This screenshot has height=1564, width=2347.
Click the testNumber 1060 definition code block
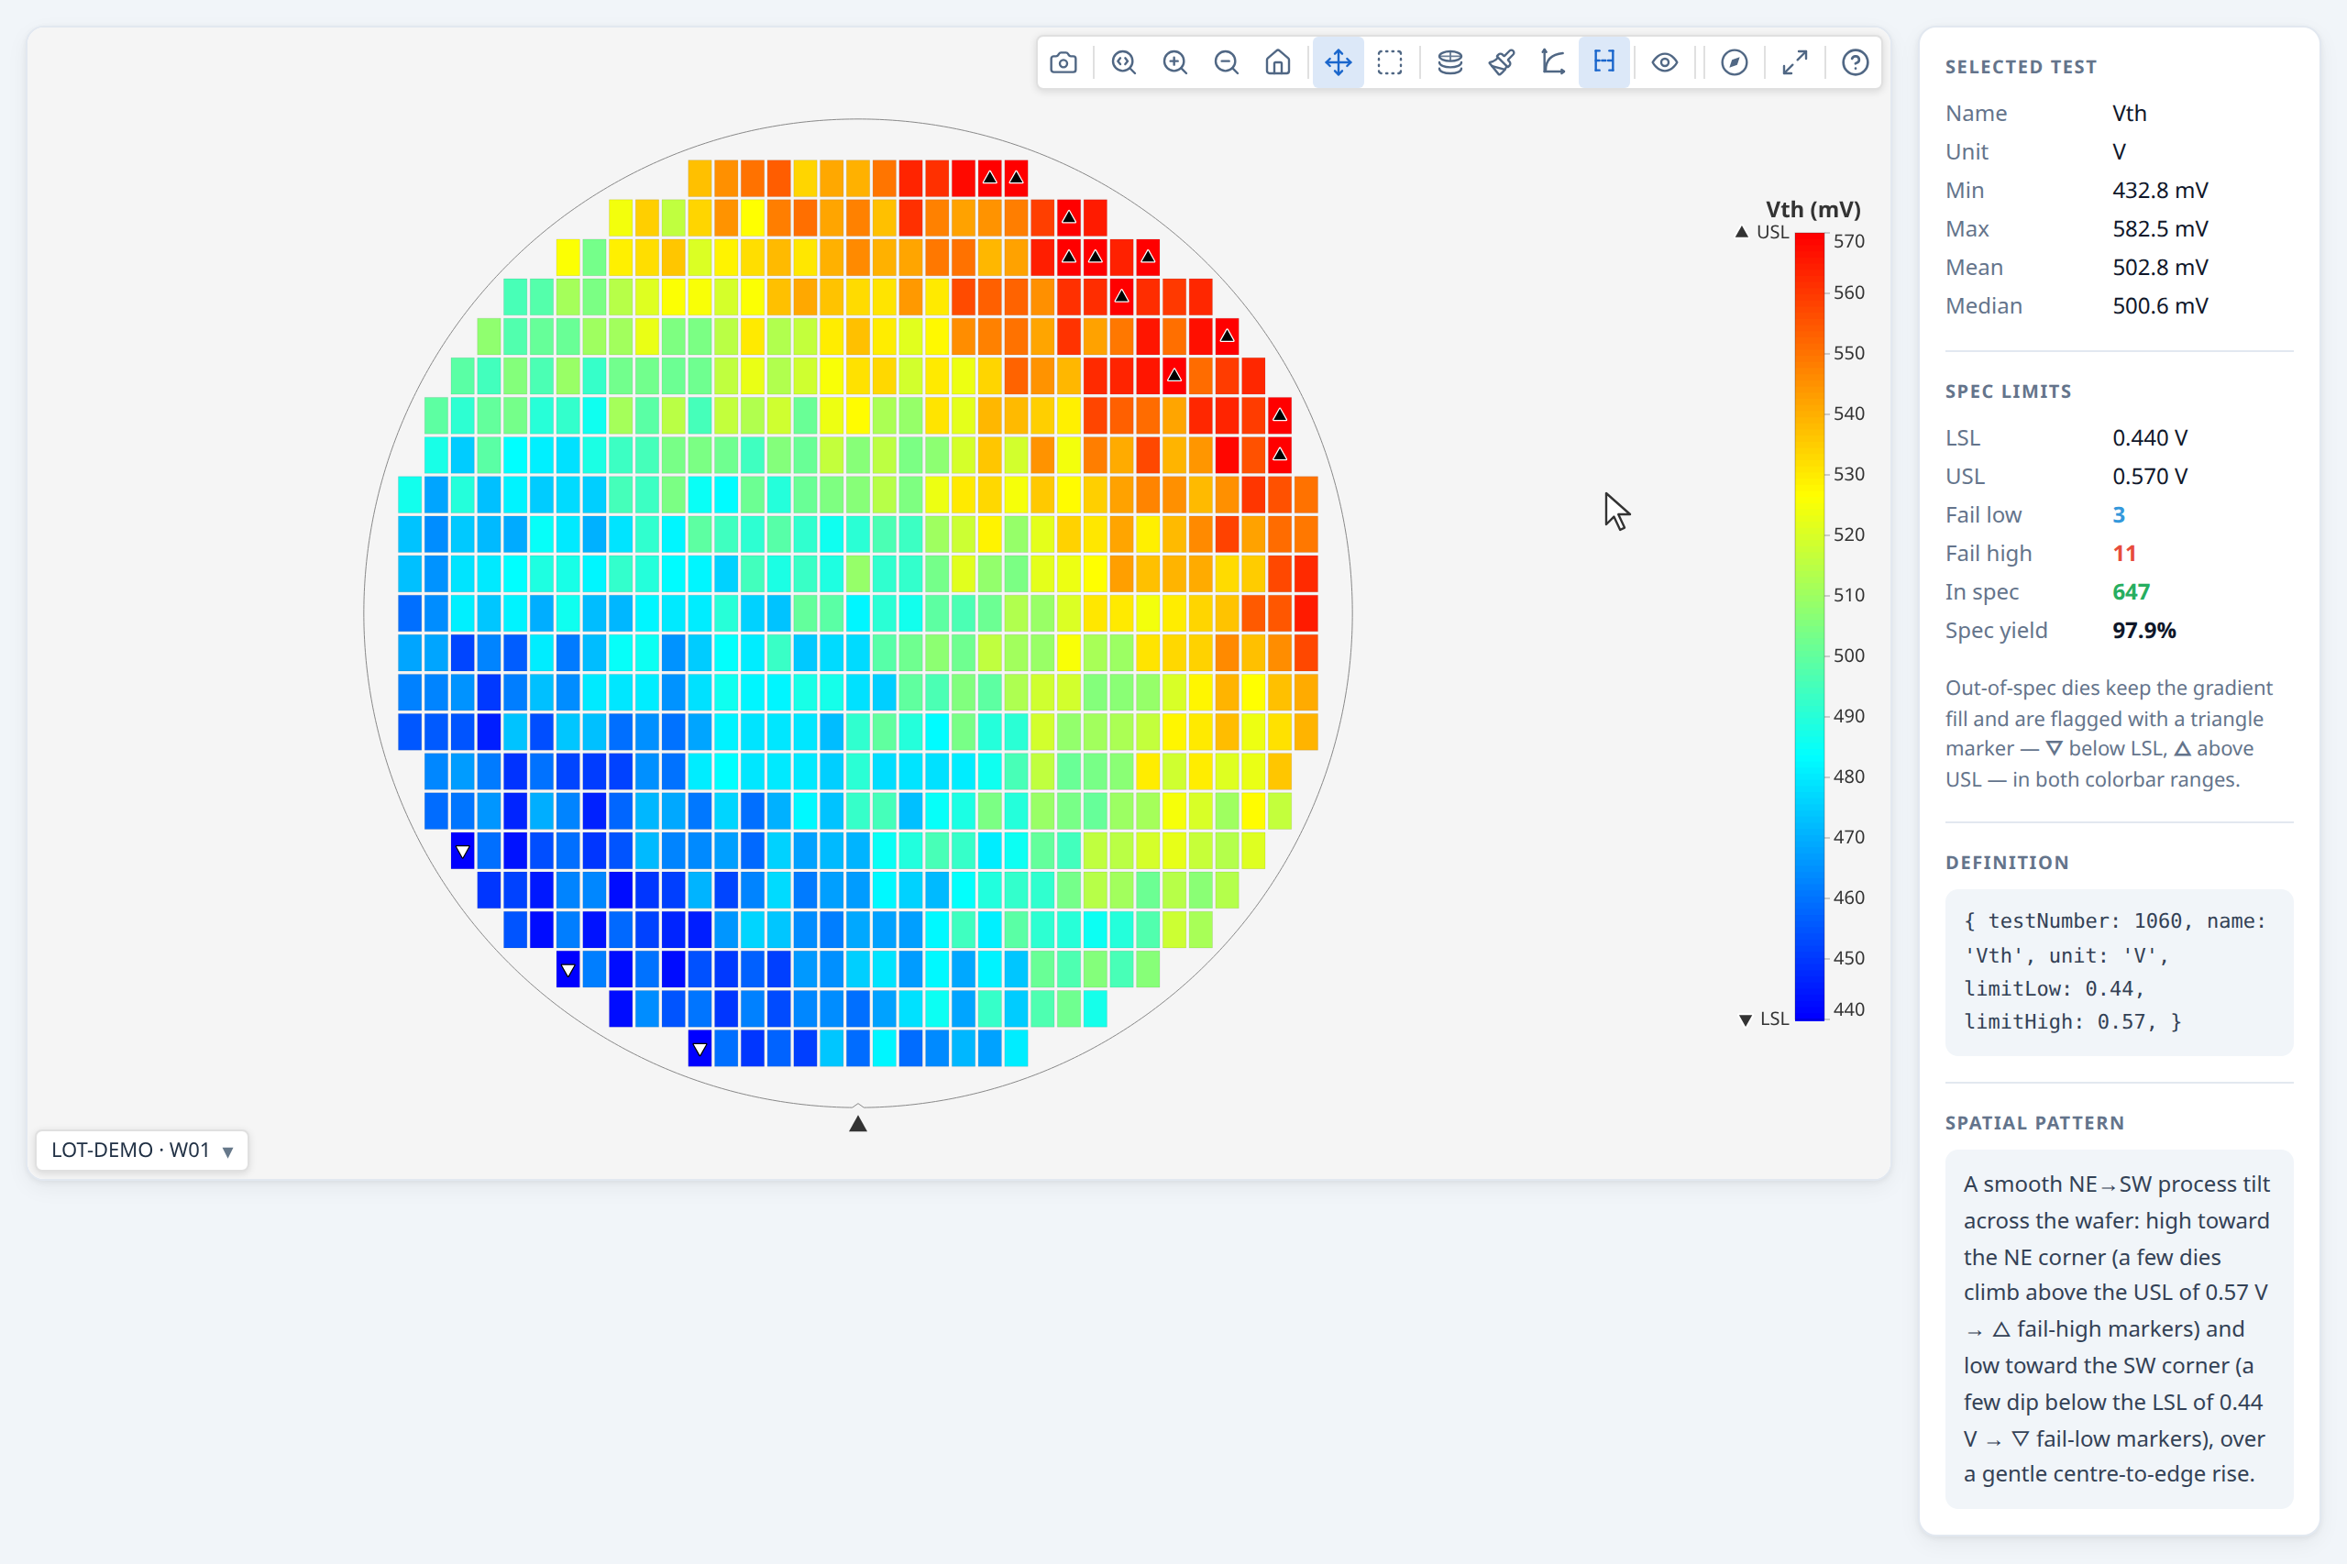pos(2119,972)
